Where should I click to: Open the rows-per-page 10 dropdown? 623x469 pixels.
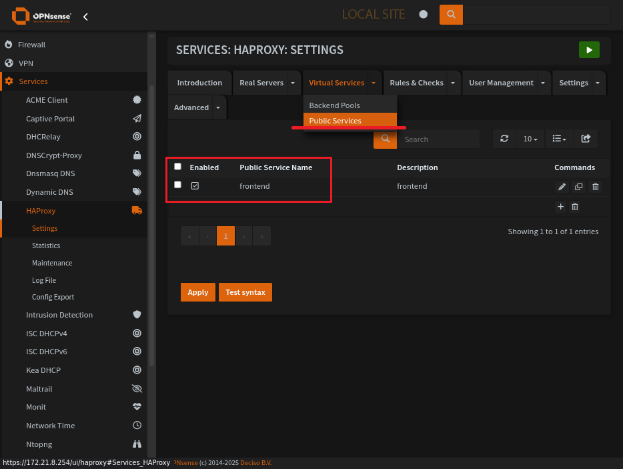[x=530, y=139]
